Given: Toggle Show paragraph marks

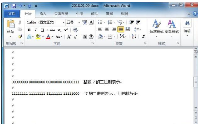Looking at the screenshot, I should coord(143,36).
